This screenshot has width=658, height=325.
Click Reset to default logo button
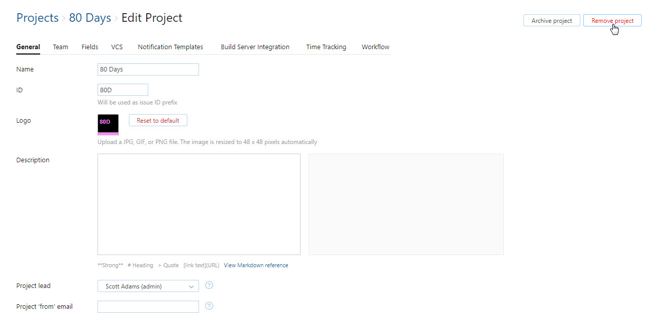tap(158, 121)
